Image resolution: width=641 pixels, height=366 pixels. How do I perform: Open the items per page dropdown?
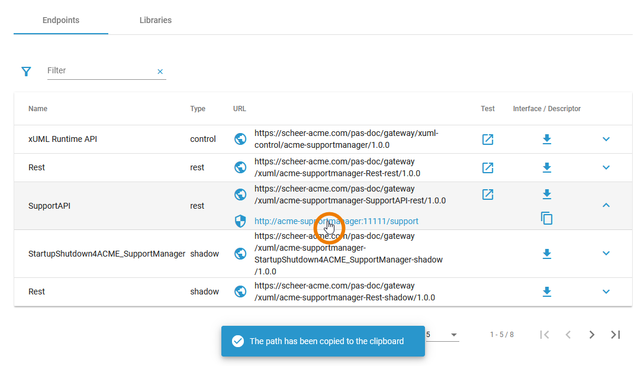click(x=442, y=335)
